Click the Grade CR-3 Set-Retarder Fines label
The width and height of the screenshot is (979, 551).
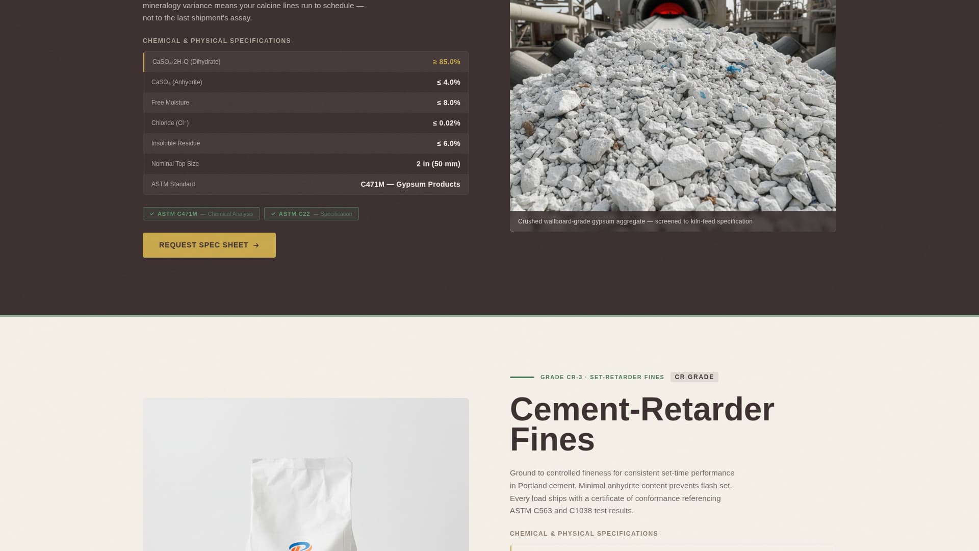(602, 377)
